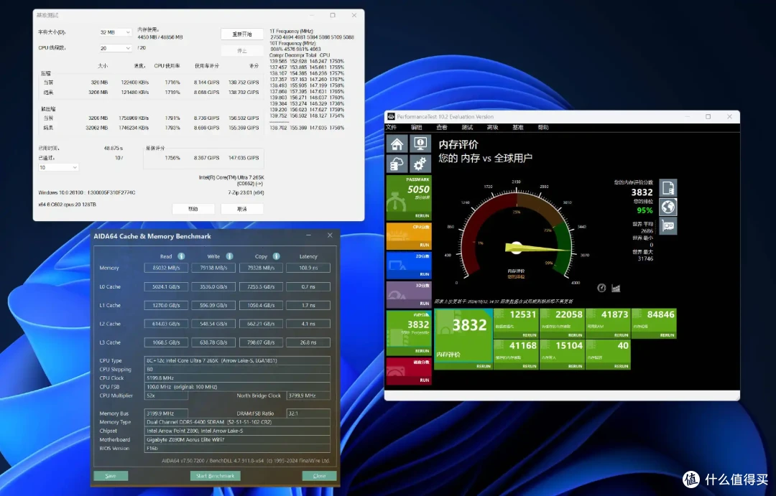Open the passes dropdown showing 10
Screen dimensions: 776x496
58,168
